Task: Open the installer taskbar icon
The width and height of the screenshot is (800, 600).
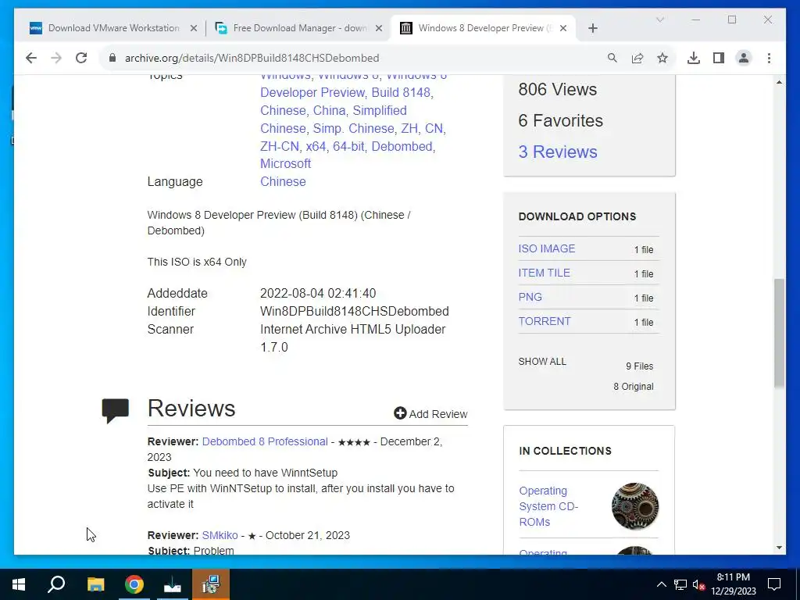Action: 211,584
